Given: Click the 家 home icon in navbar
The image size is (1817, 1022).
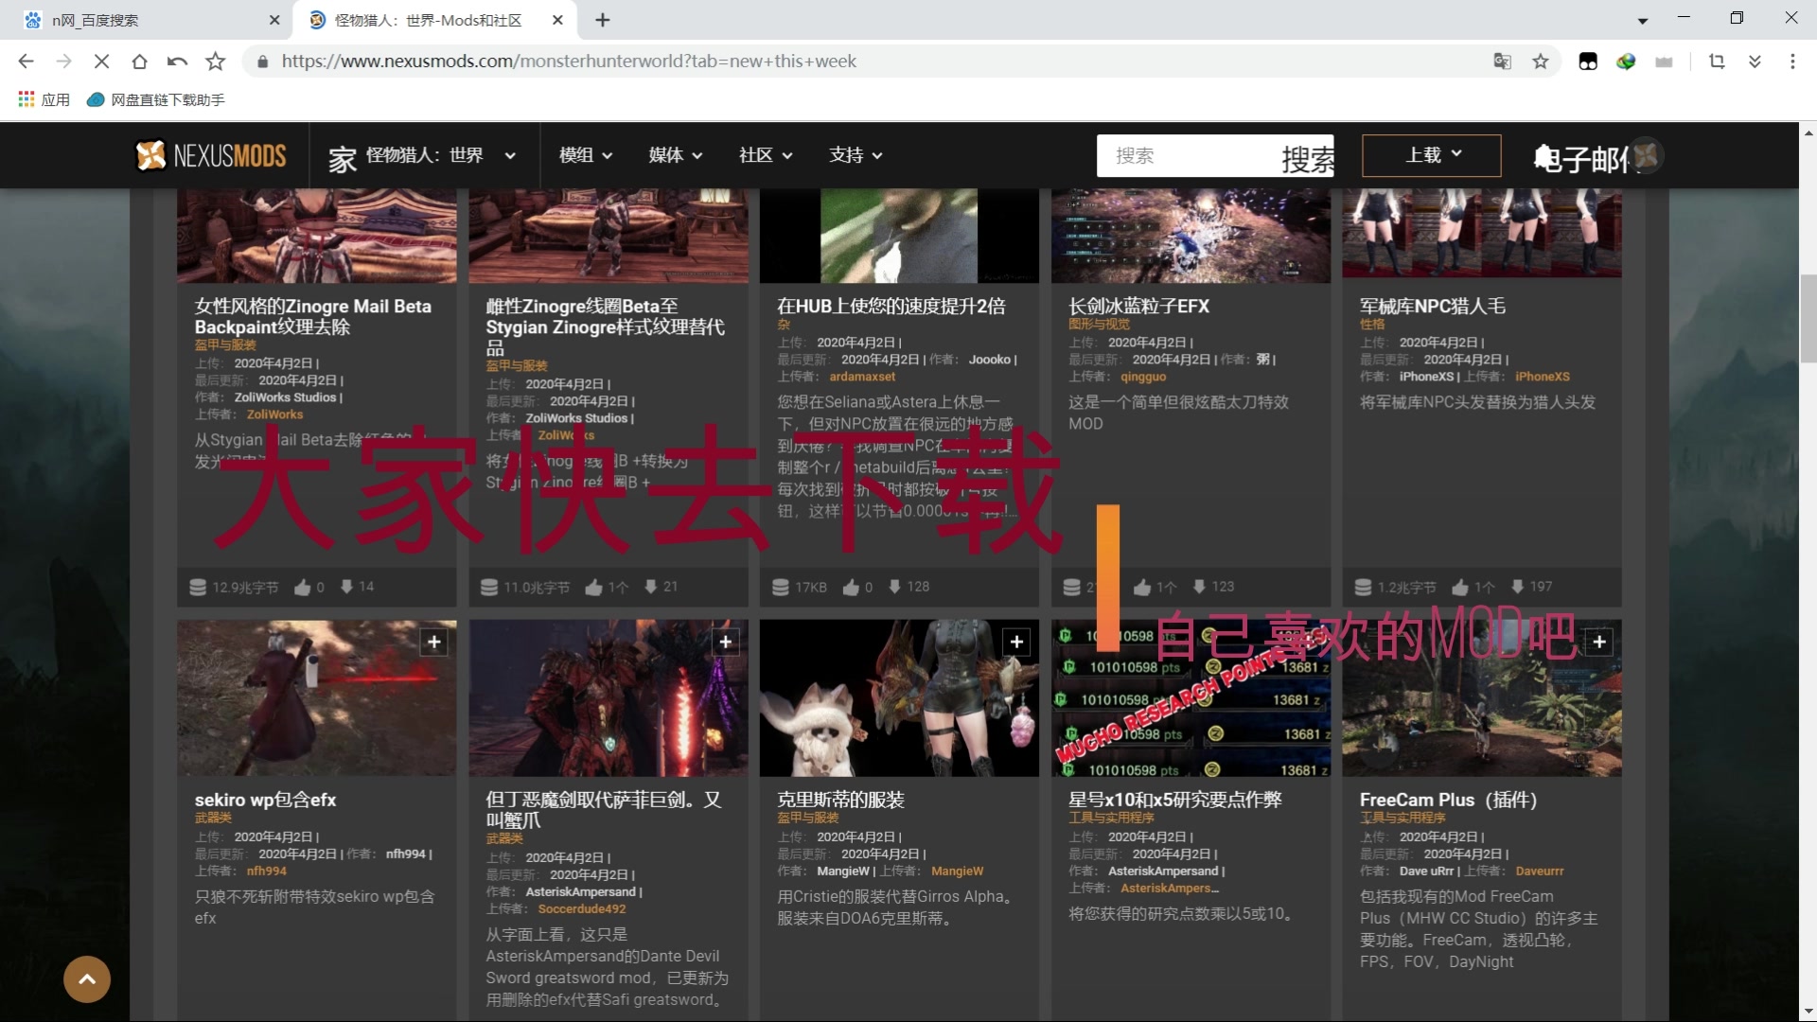Looking at the screenshot, I should coord(342,158).
